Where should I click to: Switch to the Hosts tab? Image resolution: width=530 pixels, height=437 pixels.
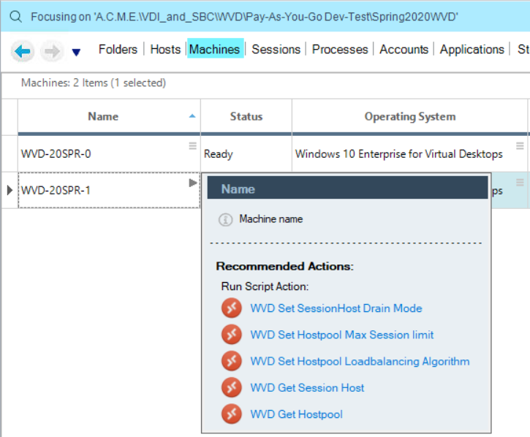[165, 50]
